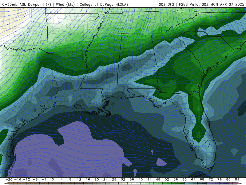The width and height of the screenshot is (246, 185).
Task: Click the 'F288' forecast hour text
Action: [x=183, y=4]
